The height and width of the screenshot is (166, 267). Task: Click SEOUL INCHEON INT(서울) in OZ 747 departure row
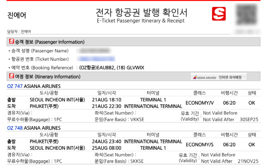[57, 99]
